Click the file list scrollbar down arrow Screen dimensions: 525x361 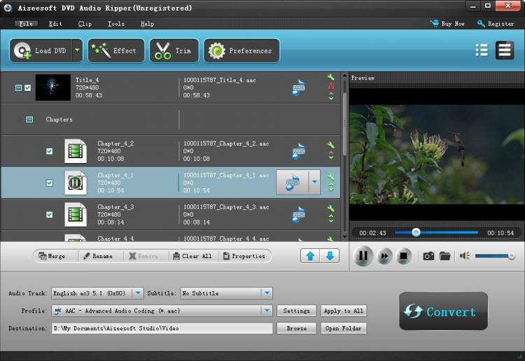344,237
